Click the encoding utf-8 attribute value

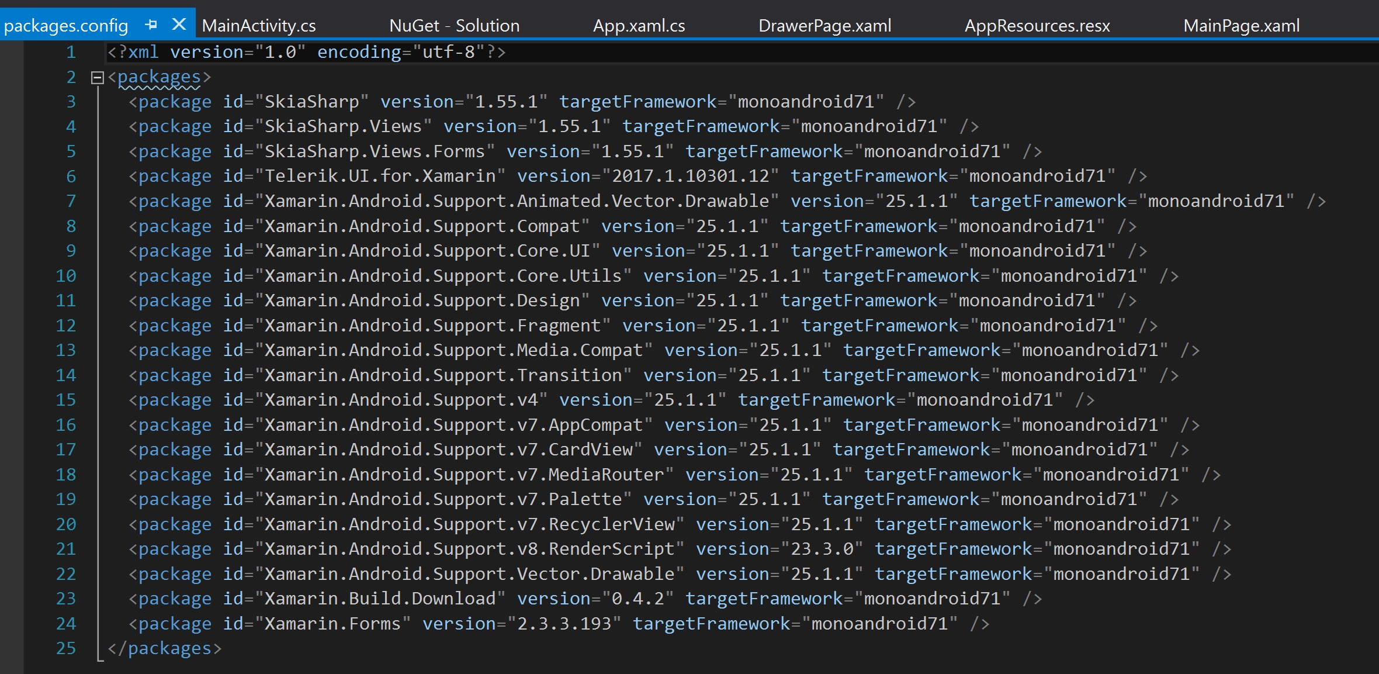point(448,52)
